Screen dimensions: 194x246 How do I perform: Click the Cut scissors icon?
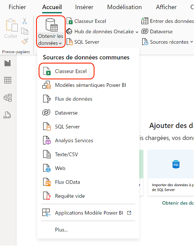click(x=24, y=21)
